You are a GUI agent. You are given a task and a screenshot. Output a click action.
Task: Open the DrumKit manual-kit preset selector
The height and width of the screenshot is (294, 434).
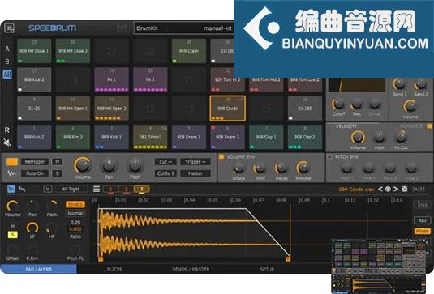184,28
